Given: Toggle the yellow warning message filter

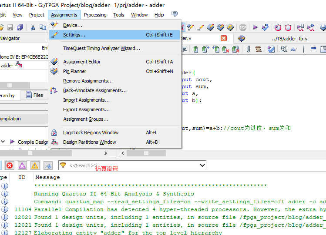Looking at the screenshot, I should coord(35,165).
